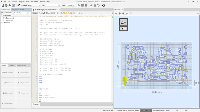
Task: Click the Z+ face of the view cube
Action: coord(123,22)
